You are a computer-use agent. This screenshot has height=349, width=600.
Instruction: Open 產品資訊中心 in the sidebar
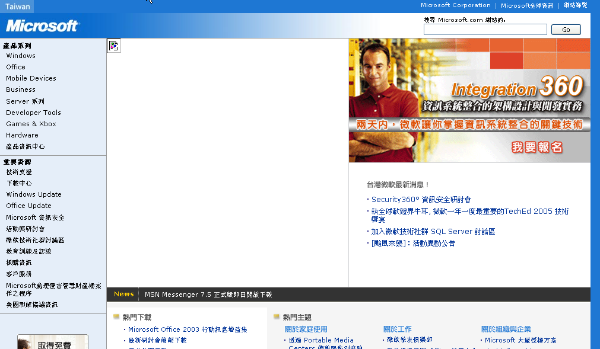[26, 146]
